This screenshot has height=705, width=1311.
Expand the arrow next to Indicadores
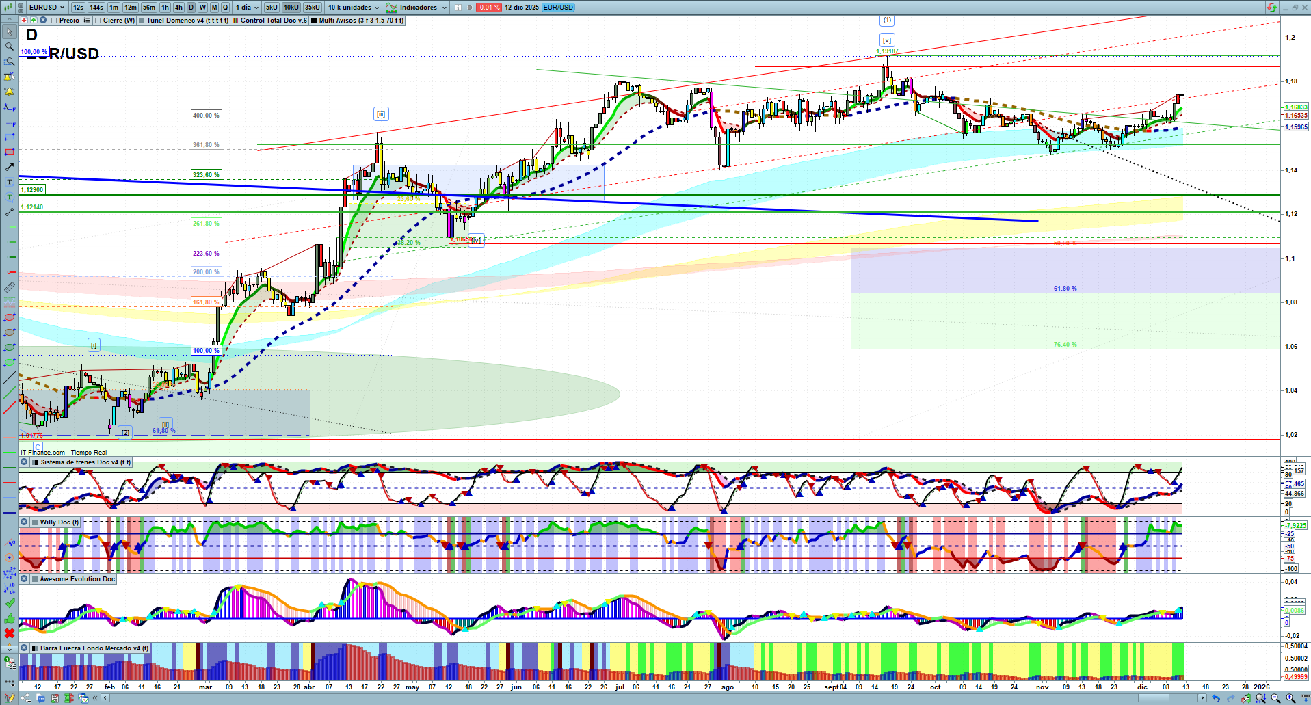click(x=445, y=8)
